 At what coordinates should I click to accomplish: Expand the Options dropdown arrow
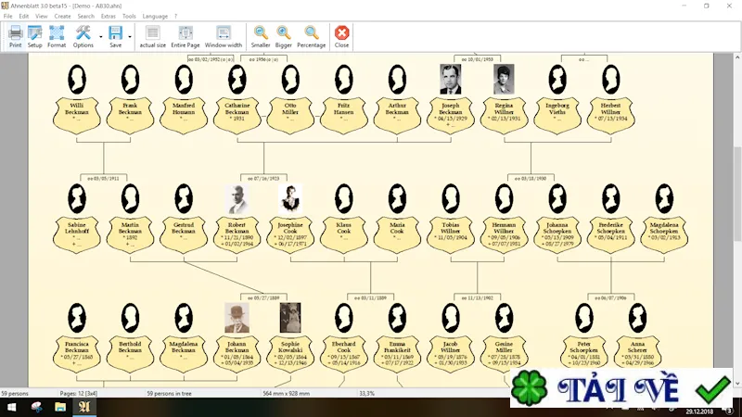pos(101,36)
